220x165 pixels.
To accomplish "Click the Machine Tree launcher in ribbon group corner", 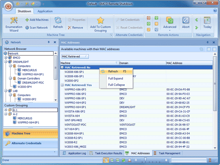I will click(111, 35).
